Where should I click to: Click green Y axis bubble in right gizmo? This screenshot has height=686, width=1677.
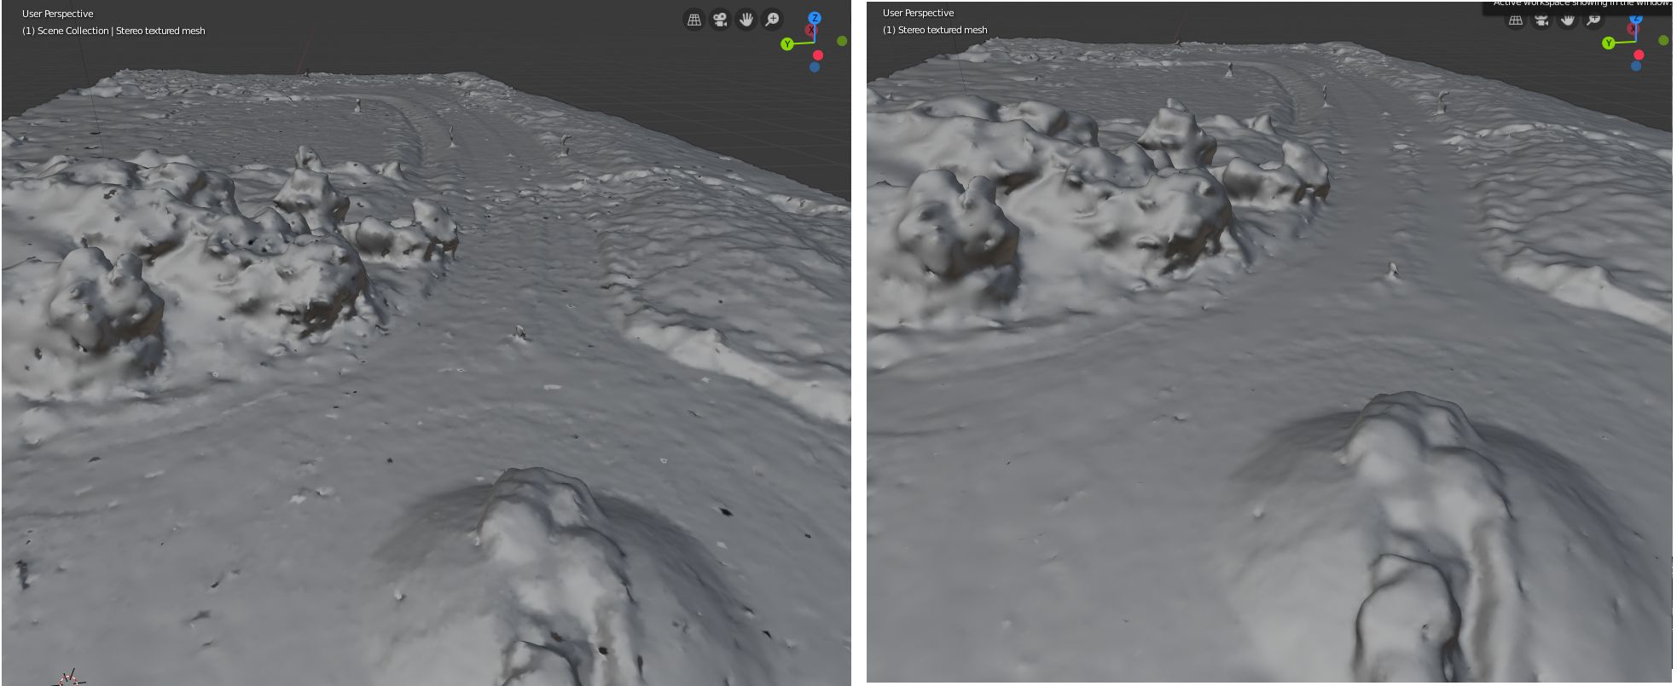[x=1608, y=43]
